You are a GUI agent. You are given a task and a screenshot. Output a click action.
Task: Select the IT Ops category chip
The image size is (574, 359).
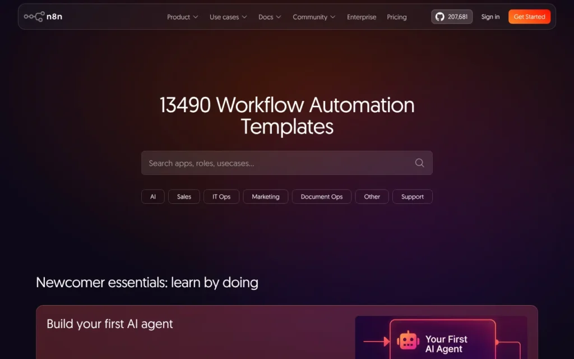pyautogui.click(x=221, y=197)
